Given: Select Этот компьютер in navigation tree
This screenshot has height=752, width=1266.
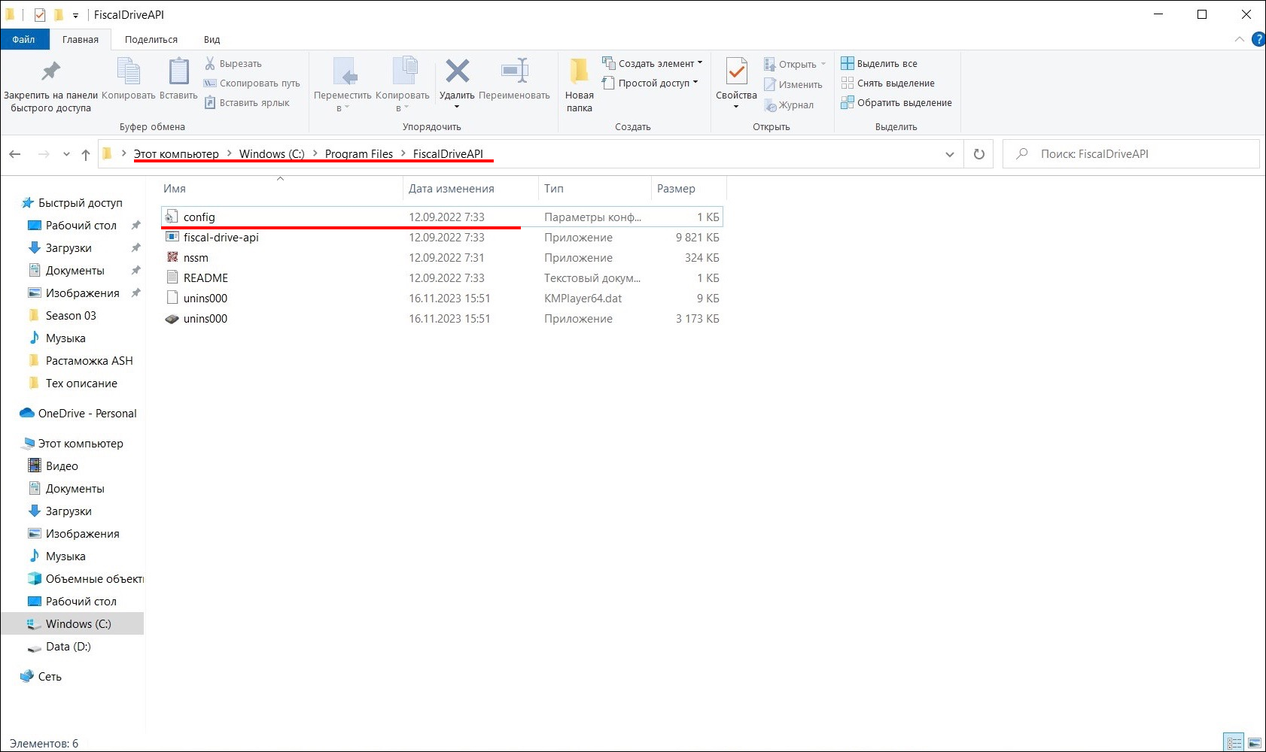Looking at the screenshot, I should click(x=72, y=443).
